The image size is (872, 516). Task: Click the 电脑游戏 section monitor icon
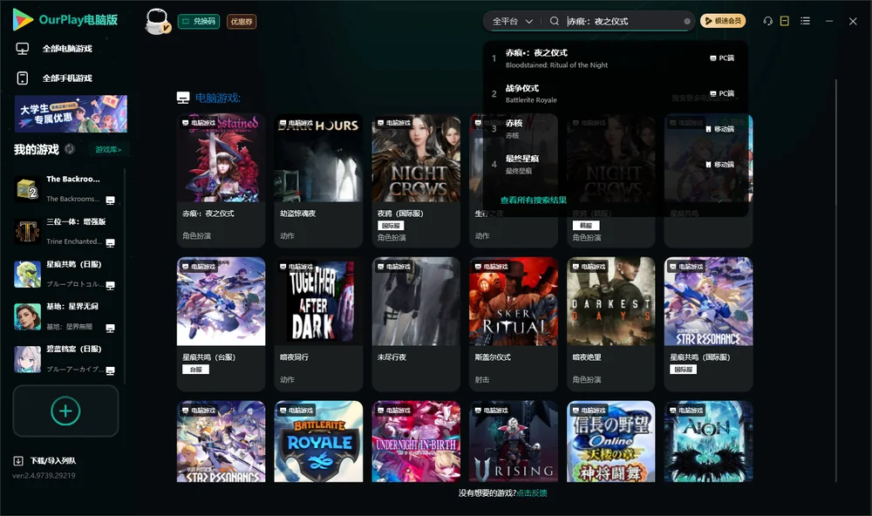pos(183,98)
